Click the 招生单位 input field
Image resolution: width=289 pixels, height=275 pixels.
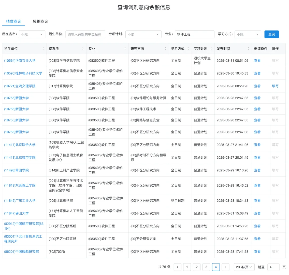click(85, 34)
